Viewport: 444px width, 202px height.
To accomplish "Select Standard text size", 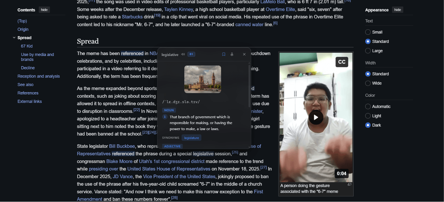I will click(368, 41).
